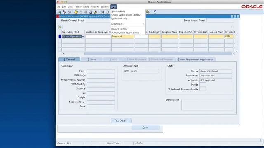264x148 pixels.
Task: Click the horizontal scrollbar left arrow
Action: tap(63, 54)
